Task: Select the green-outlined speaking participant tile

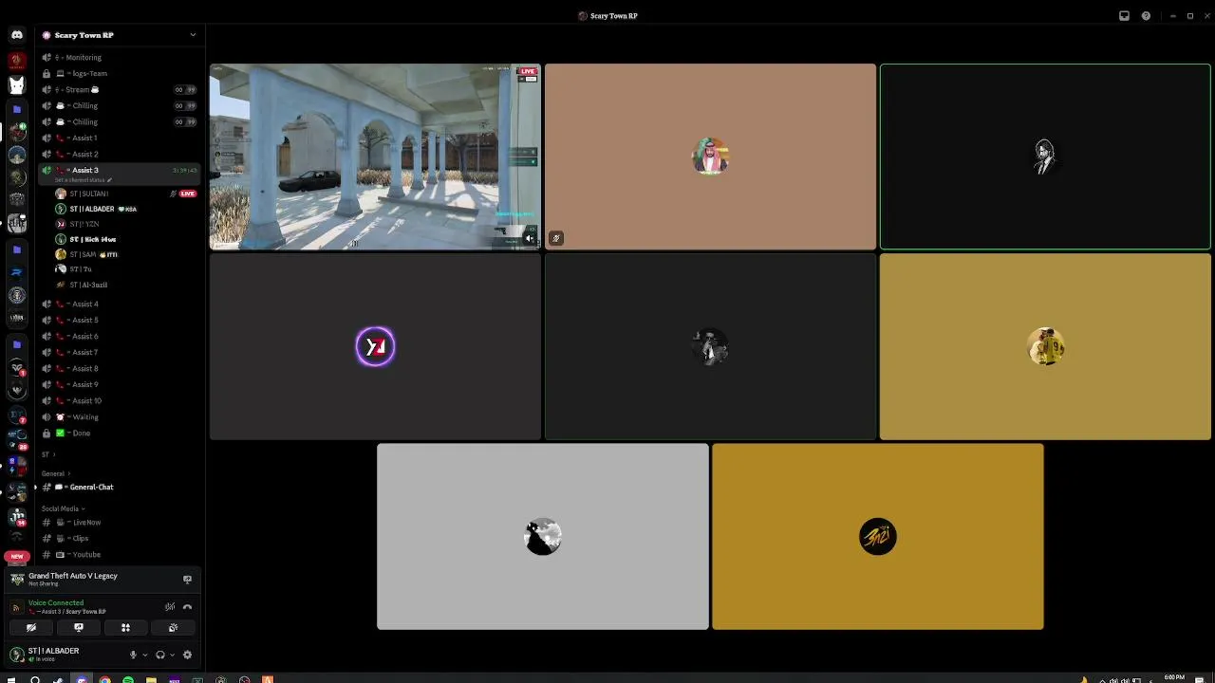Action: (1045, 157)
